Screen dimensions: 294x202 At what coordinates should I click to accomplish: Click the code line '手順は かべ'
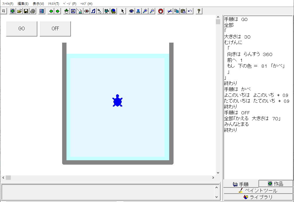click(237, 89)
